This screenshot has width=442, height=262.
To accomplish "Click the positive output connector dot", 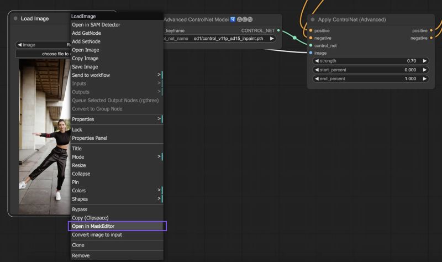I will [x=432, y=30].
